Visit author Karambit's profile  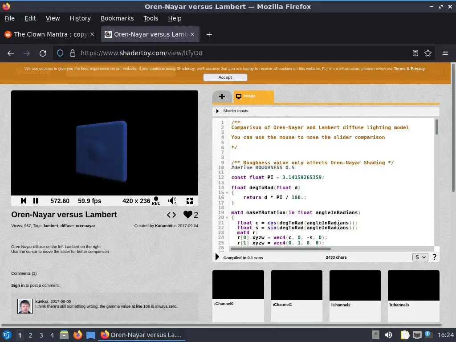point(164,226)
